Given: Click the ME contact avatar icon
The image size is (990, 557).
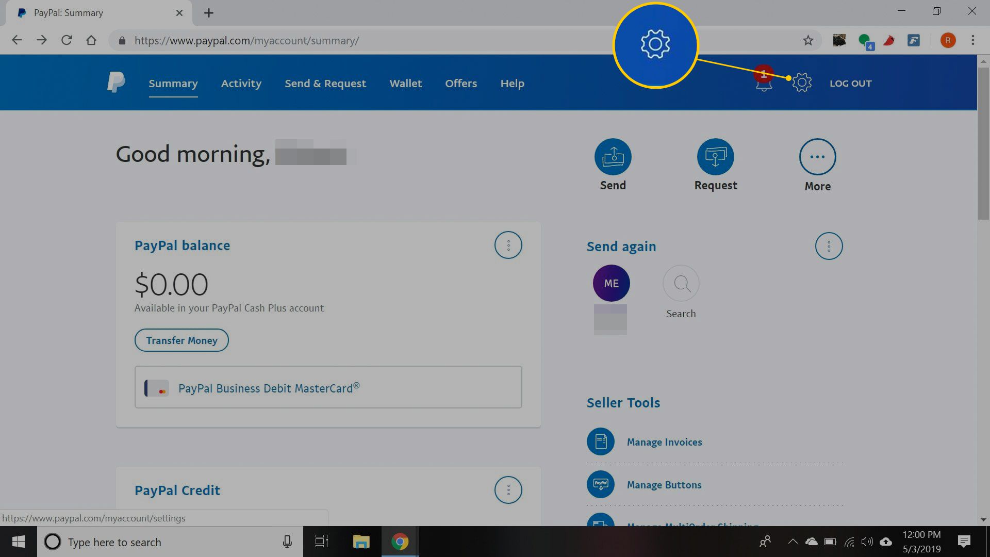Looking at the screenshot, I should pos(610,284).
